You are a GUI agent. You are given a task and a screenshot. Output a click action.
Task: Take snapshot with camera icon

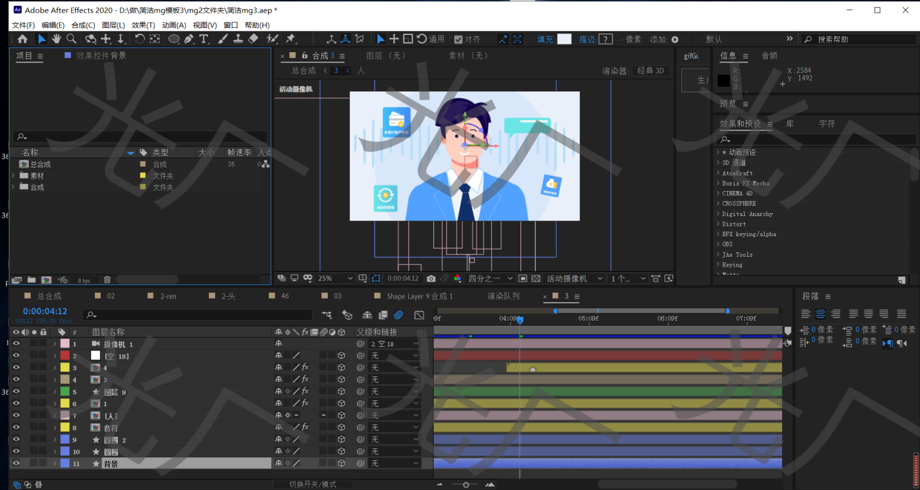[431, 279]
